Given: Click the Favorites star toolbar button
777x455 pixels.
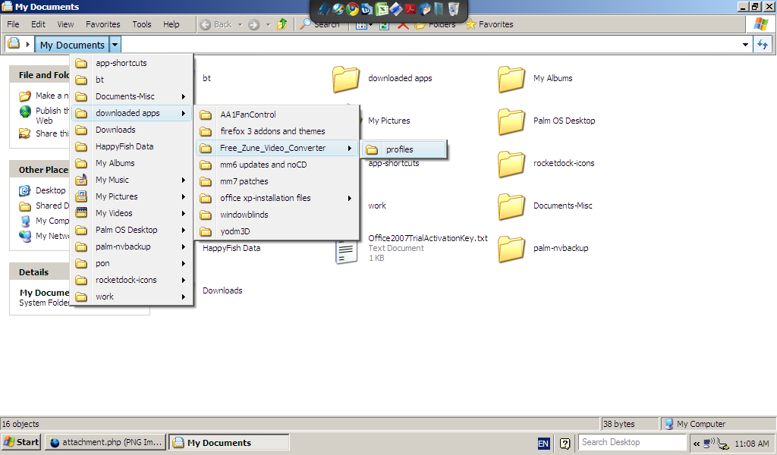Looking at the screenshot, I should [489, 24].
